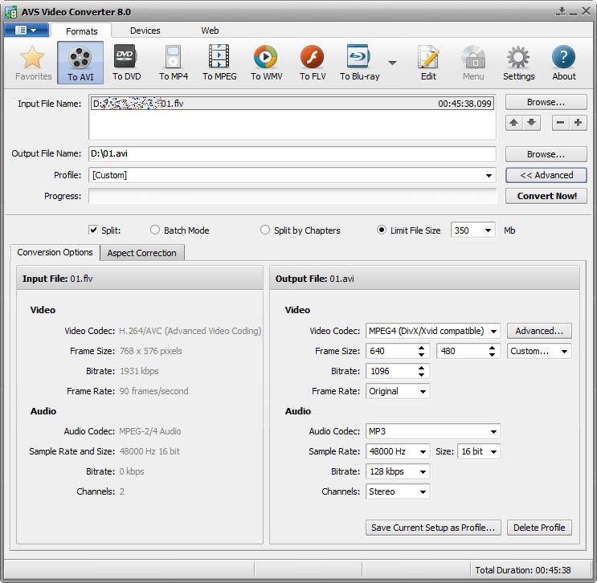This screenshot has width=597, height=583.
Task: Decrease frame height 480 with down arrow
Action: (493, 355)
